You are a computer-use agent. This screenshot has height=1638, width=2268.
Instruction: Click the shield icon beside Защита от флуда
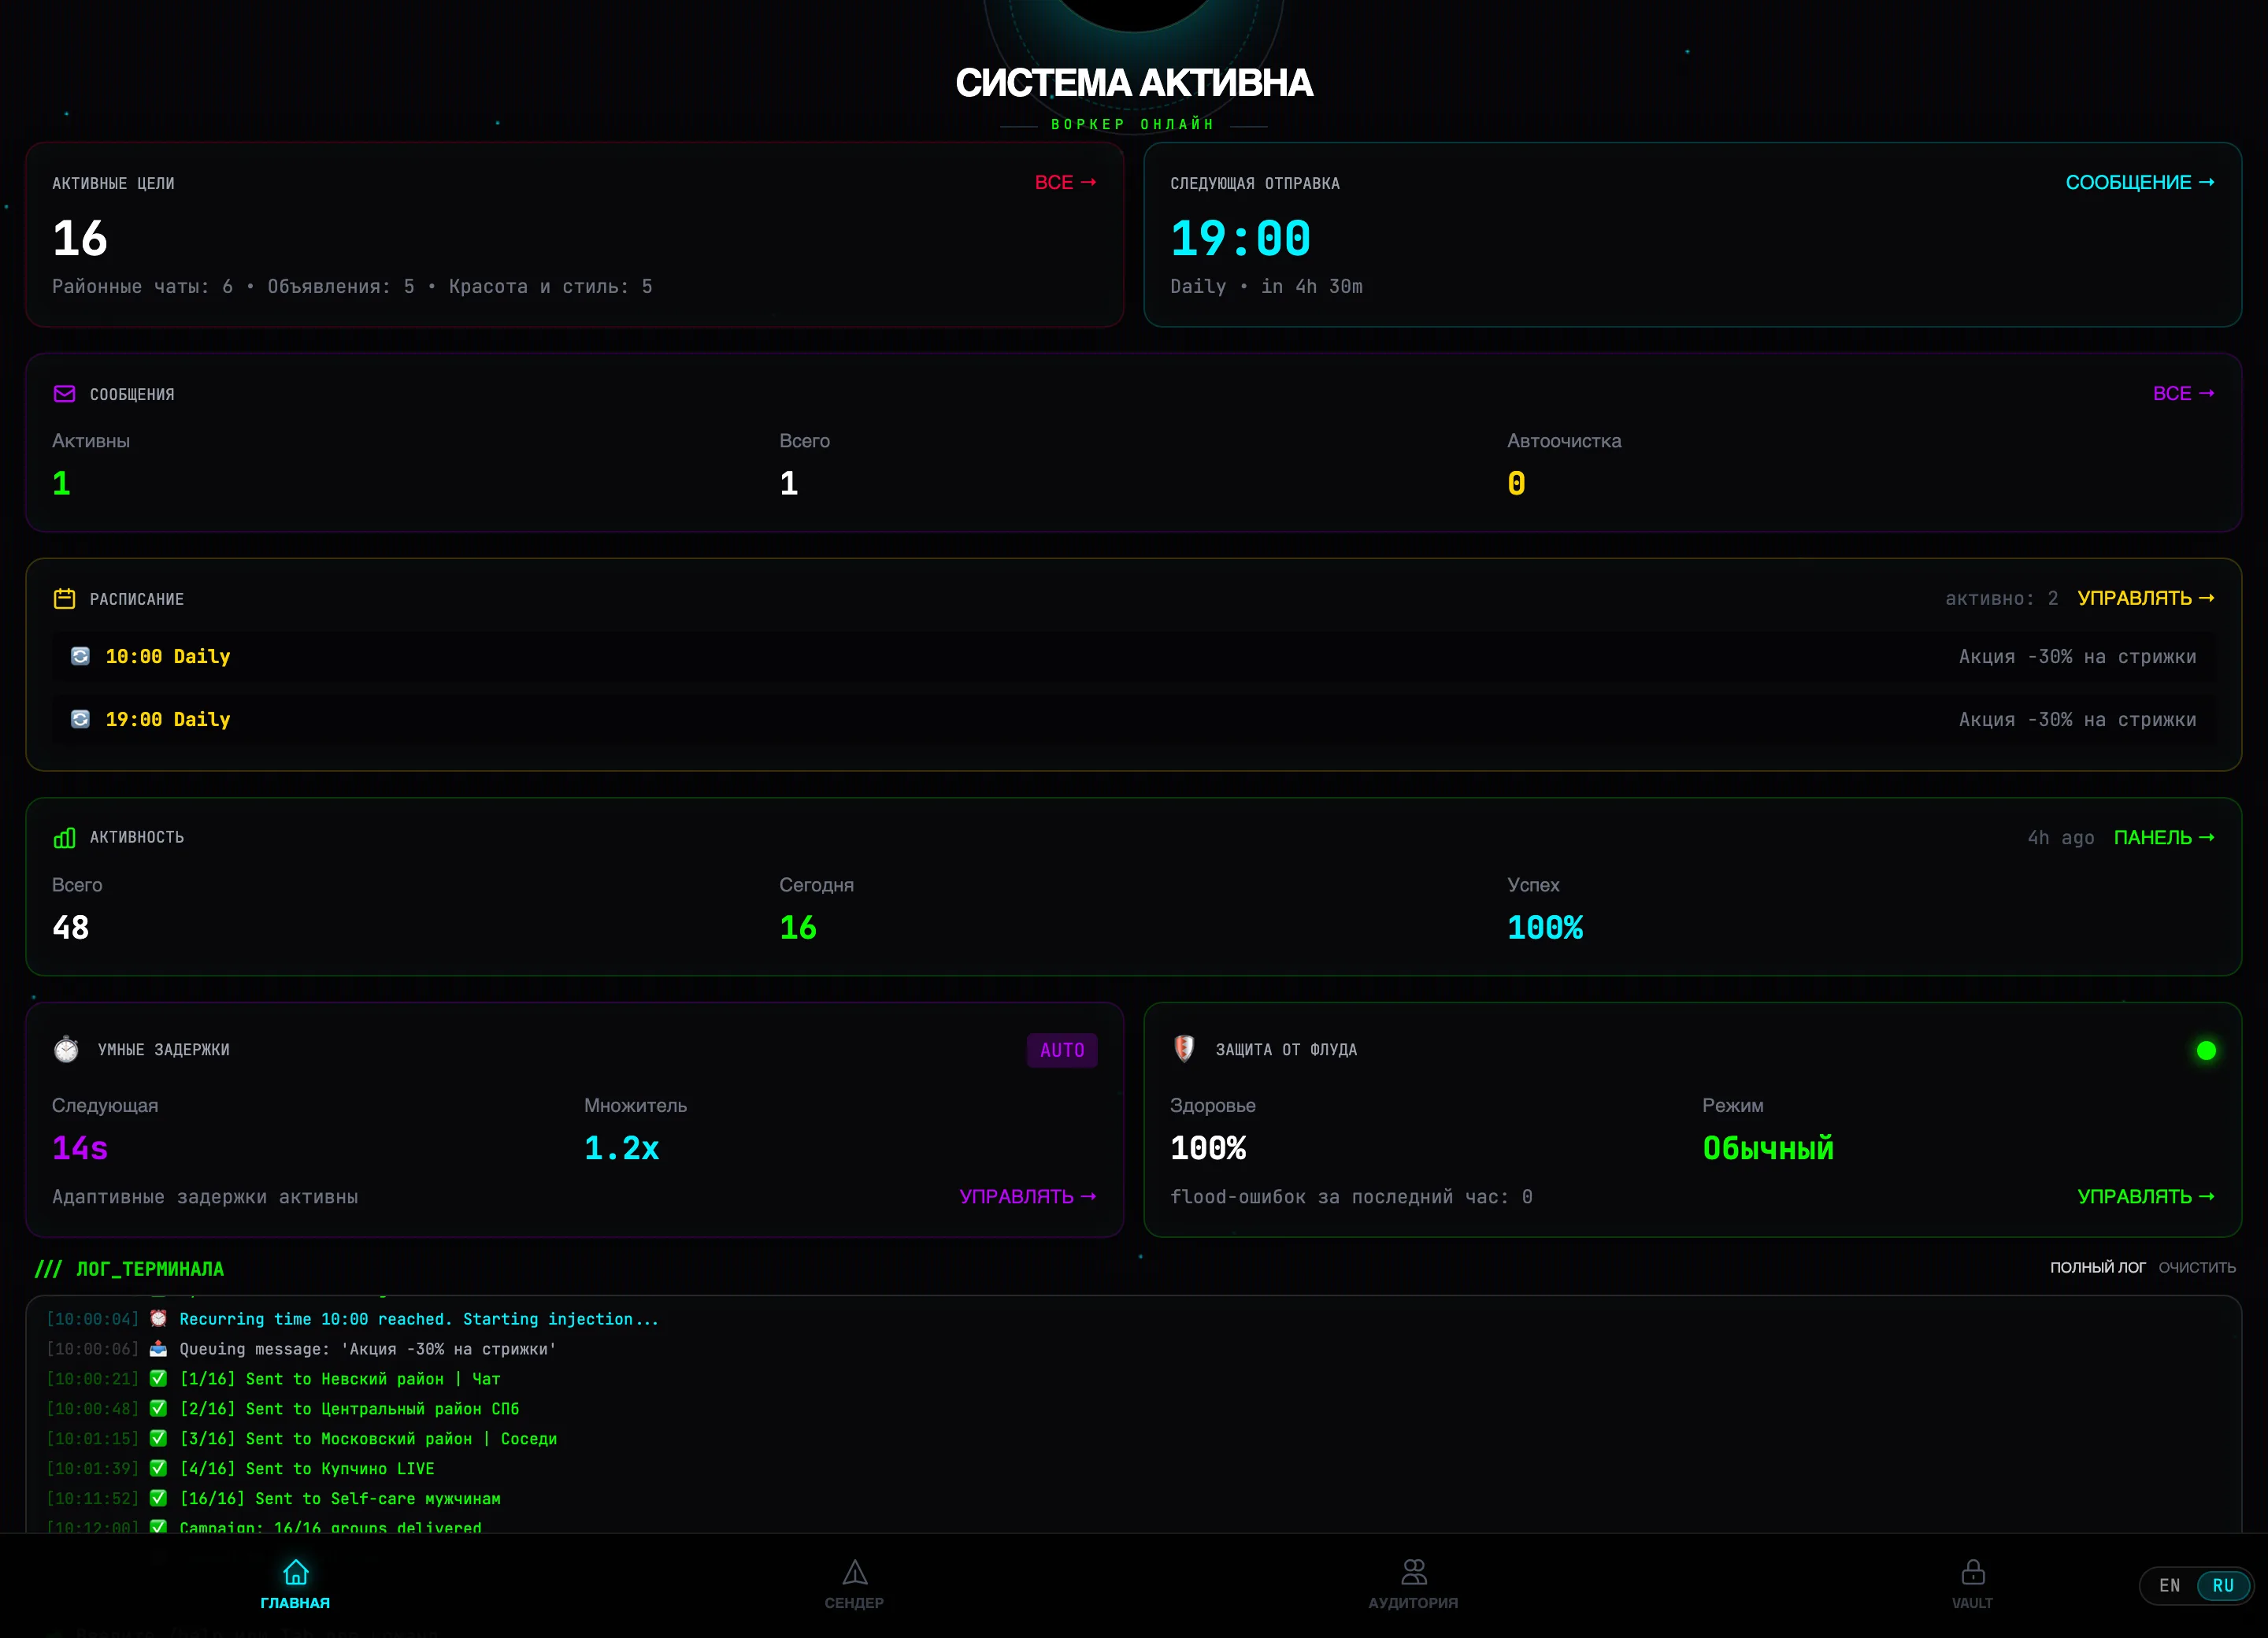(x=1184, y=1048)
